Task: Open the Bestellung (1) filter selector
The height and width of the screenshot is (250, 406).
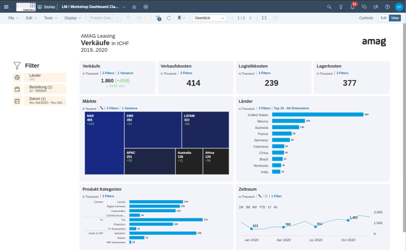Action: click(x=45, y=89)
